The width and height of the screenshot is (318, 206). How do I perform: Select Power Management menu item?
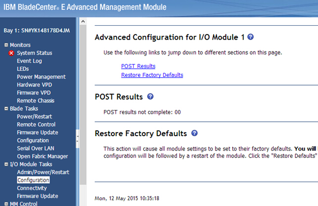[41, 77]
